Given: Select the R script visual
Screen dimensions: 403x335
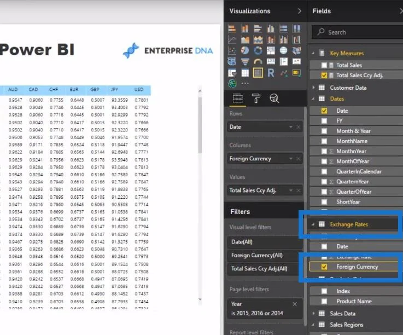Looking at the screenshot, I should (271, 73).
